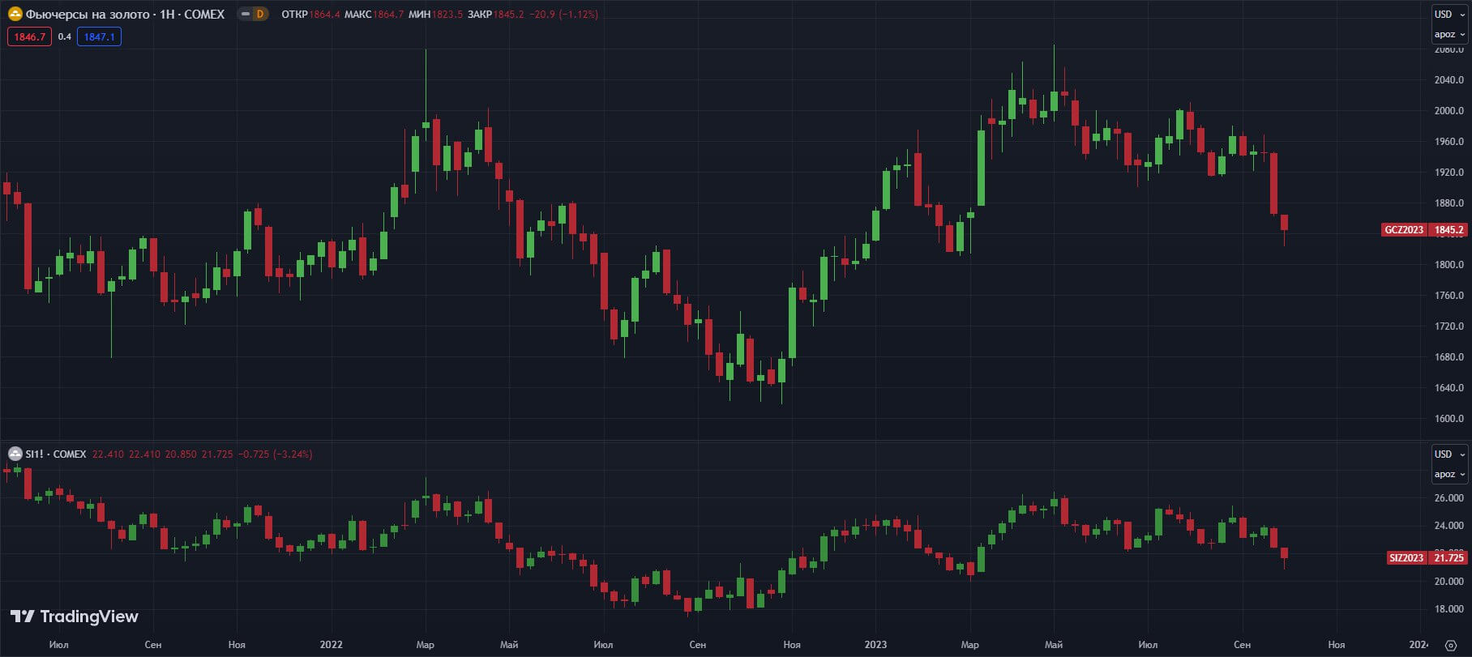Click the −20.9 (−1.12%) change value
The width and height of the screenshot is (1472, 657).
click(564, 14)
